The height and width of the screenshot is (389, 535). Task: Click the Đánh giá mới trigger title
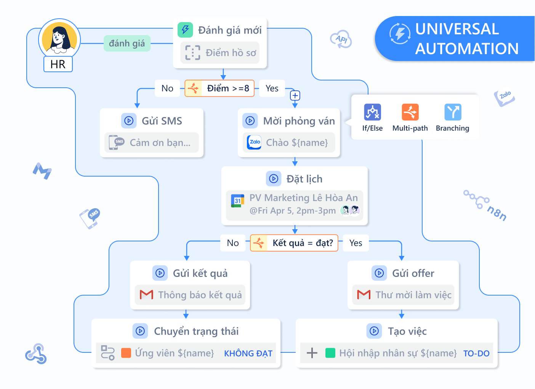coord(230,30)
